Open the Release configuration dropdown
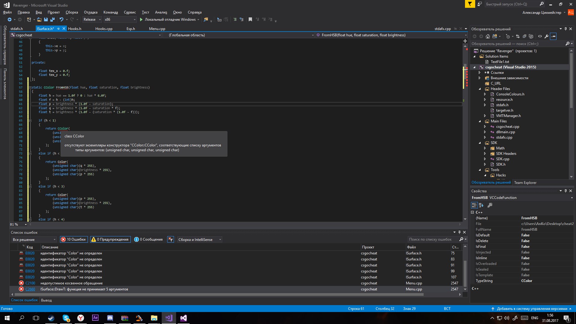Screen dimensions: 576x324 click(92, 19)
